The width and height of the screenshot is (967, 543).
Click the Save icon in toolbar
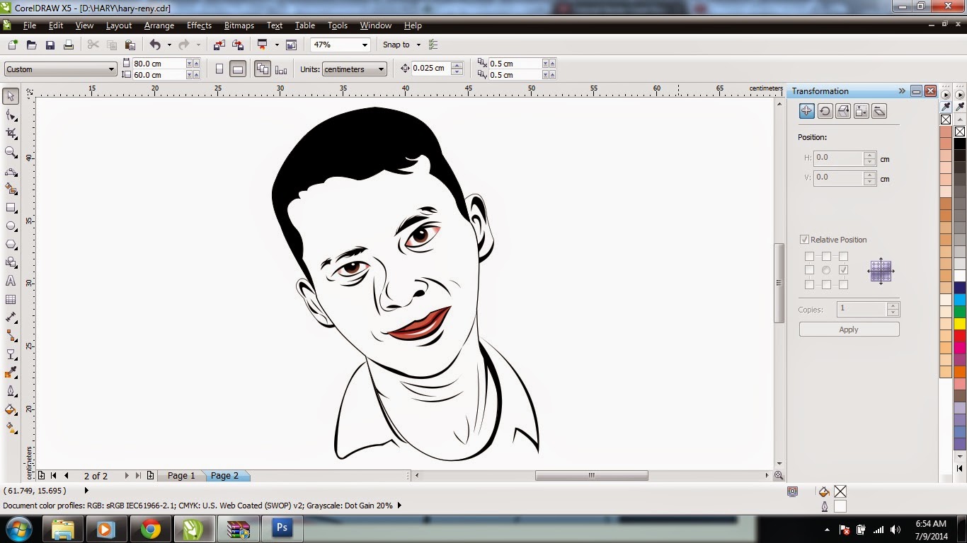[x=50, y=45]
